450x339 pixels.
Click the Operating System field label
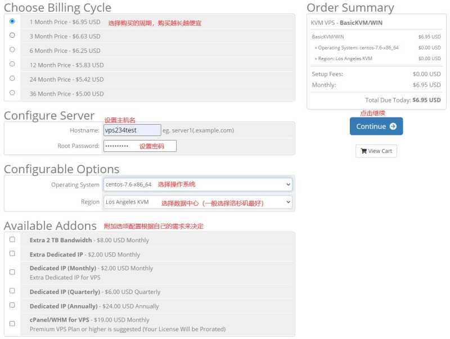75,185
